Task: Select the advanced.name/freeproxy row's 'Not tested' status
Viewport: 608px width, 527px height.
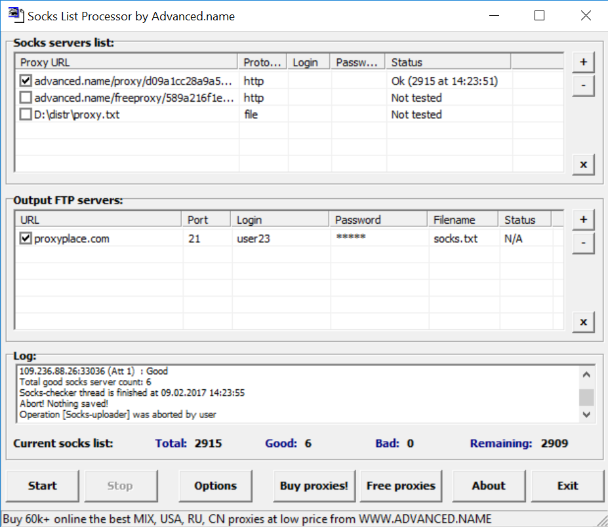Action: pyautogui.click(x=416, y=98)
